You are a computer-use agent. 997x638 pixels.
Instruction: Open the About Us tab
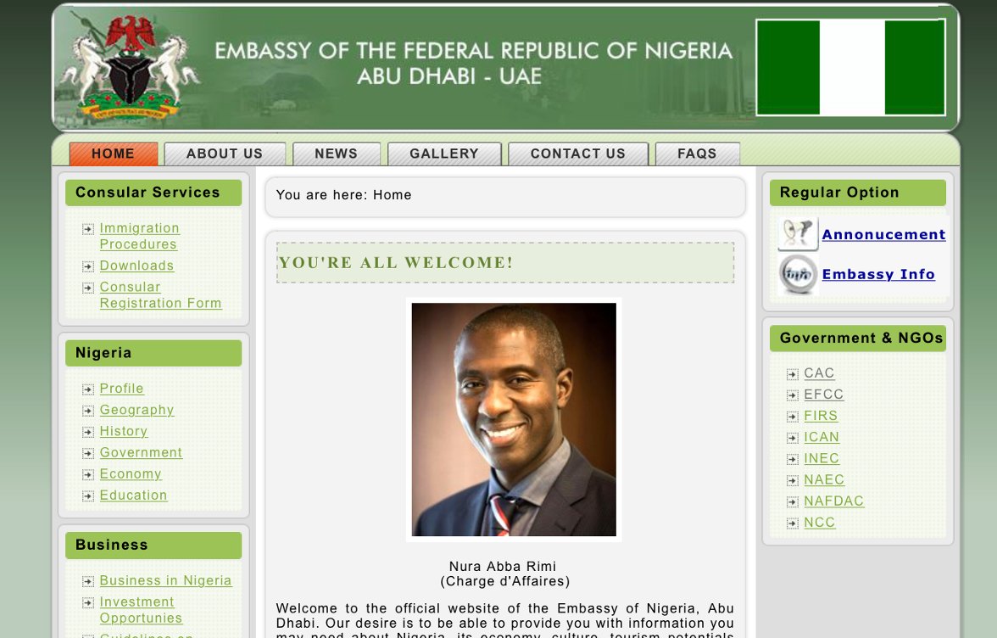(225, 154)
